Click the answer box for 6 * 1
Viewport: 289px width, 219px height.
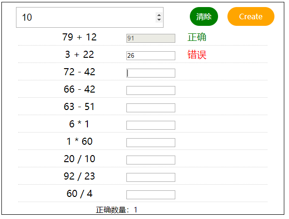click(150, 125)
